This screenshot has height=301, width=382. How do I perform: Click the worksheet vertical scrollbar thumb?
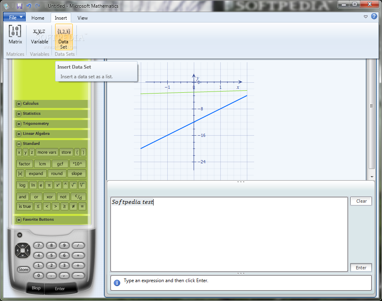[372, 114]
